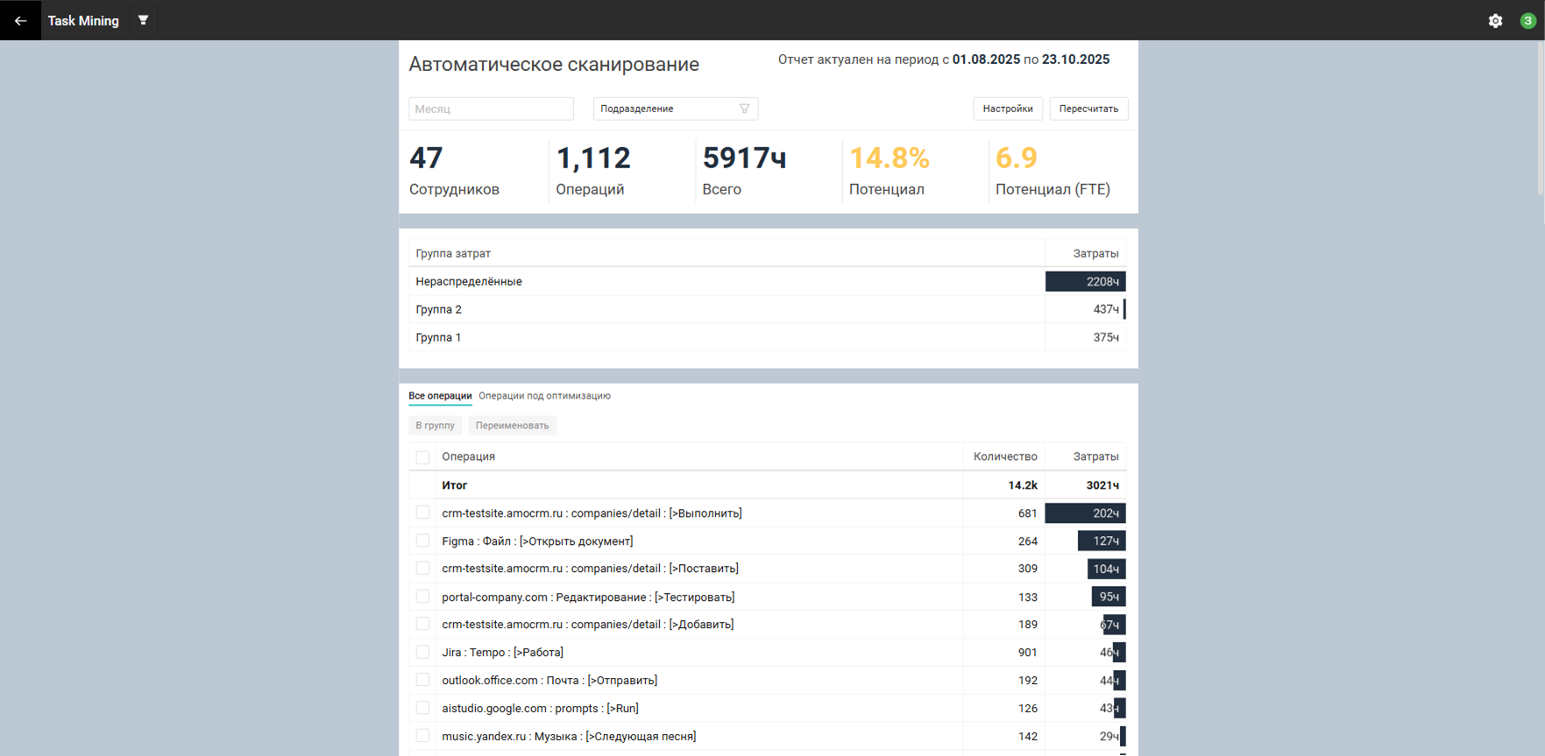Image resolution: width=1545 pixels, height=756 pixels.
Task: Check the Jira Tempo Работа row checkbox
Action: click(x=422, y=653)
